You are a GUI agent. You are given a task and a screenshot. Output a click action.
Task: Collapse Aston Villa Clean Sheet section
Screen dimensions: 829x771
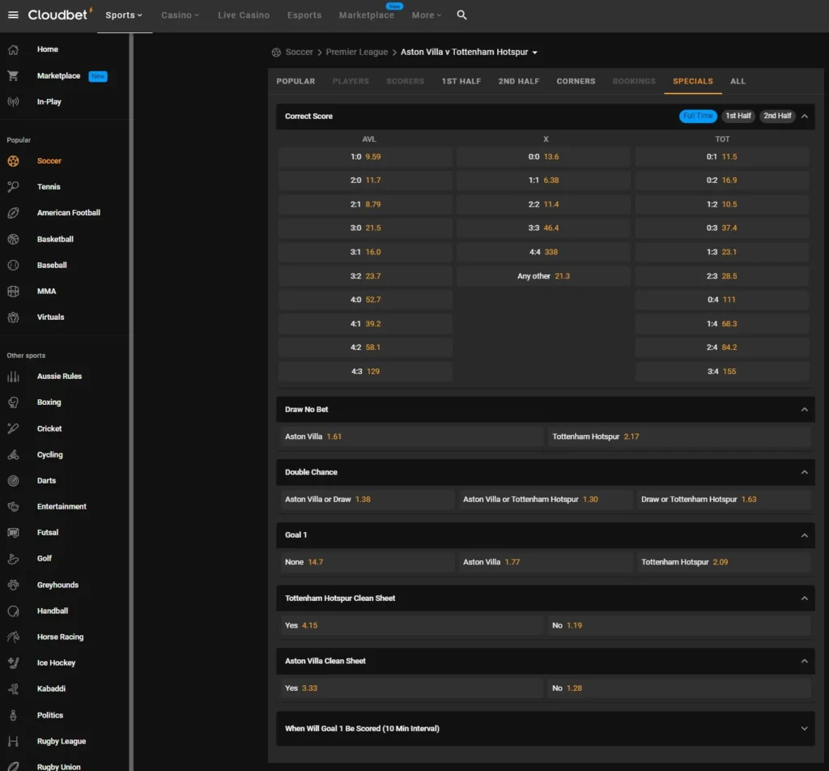pos(804,661)
